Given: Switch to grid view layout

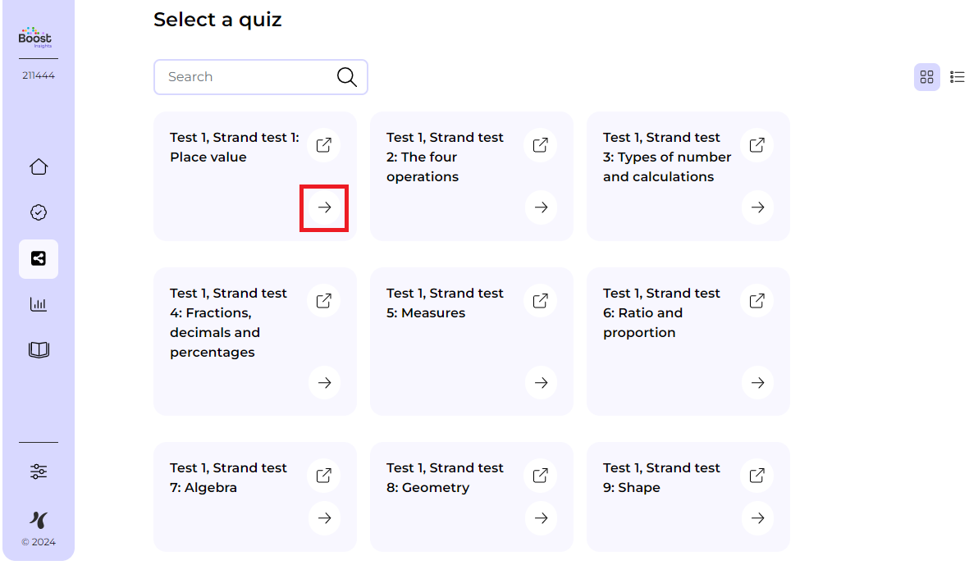Looking at the screenshot, I should [x=927, y=77].
